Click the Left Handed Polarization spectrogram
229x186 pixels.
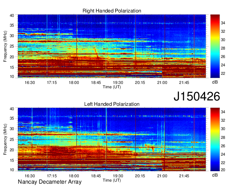[112, 139]
